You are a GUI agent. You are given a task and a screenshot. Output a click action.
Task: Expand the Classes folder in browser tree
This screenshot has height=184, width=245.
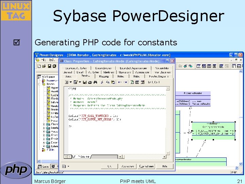pos(44,124)
